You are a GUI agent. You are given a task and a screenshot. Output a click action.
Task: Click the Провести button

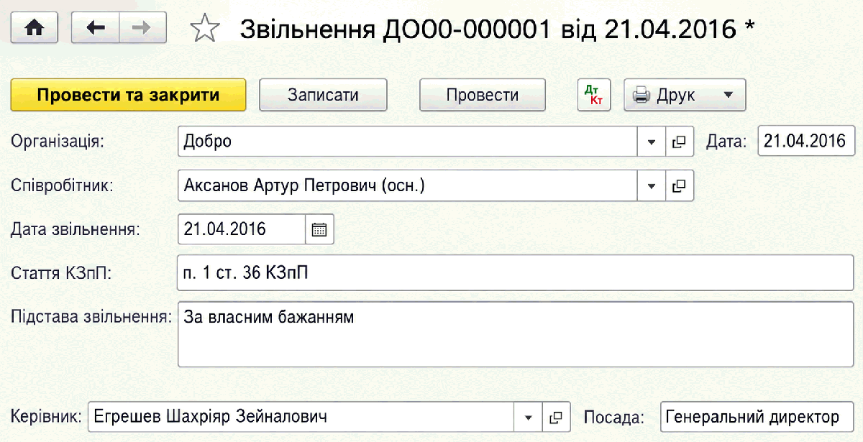483,95
